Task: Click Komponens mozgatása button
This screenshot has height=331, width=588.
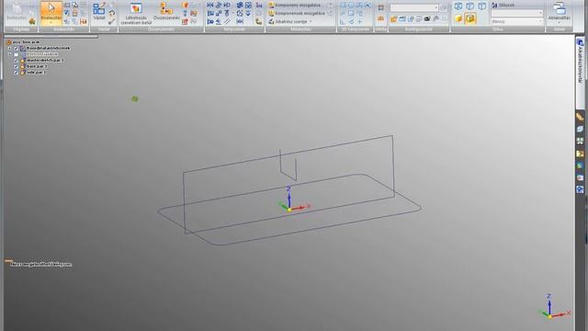Action: (x=295, y=5)
